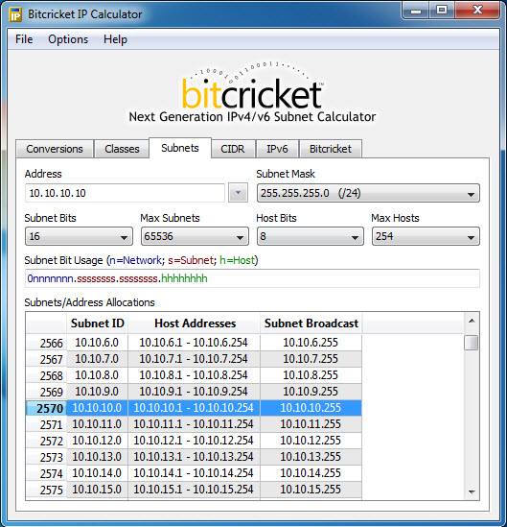Screen dimensions: 507x527
Task: Click subnet ID cell 10.10.14.0
Action: (x=97, y=473)
